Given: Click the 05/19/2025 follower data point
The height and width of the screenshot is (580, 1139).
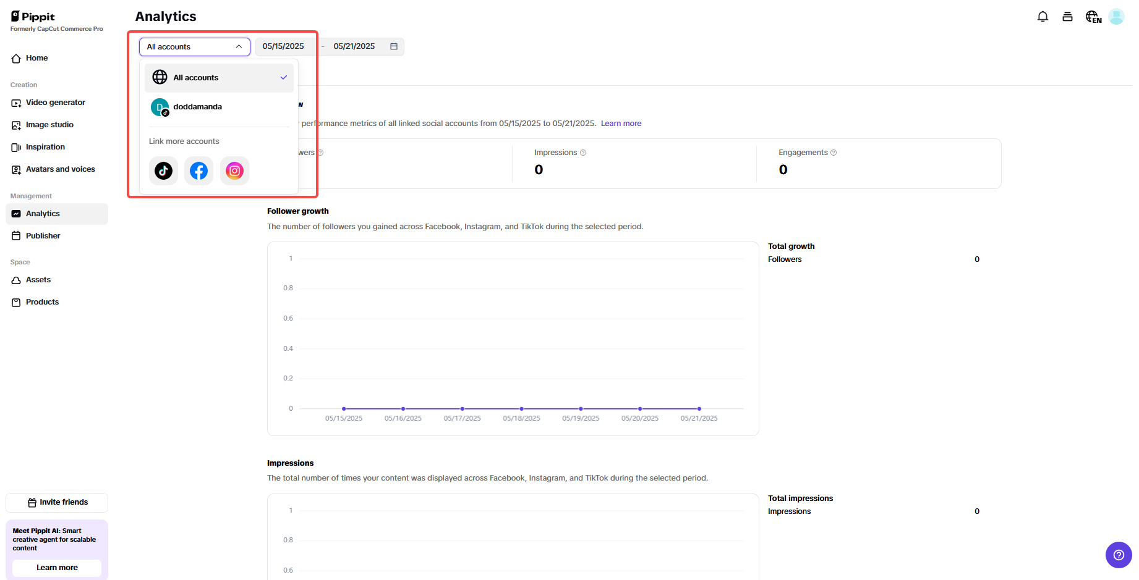Looking at the screenshot, I should click(581, 409).
